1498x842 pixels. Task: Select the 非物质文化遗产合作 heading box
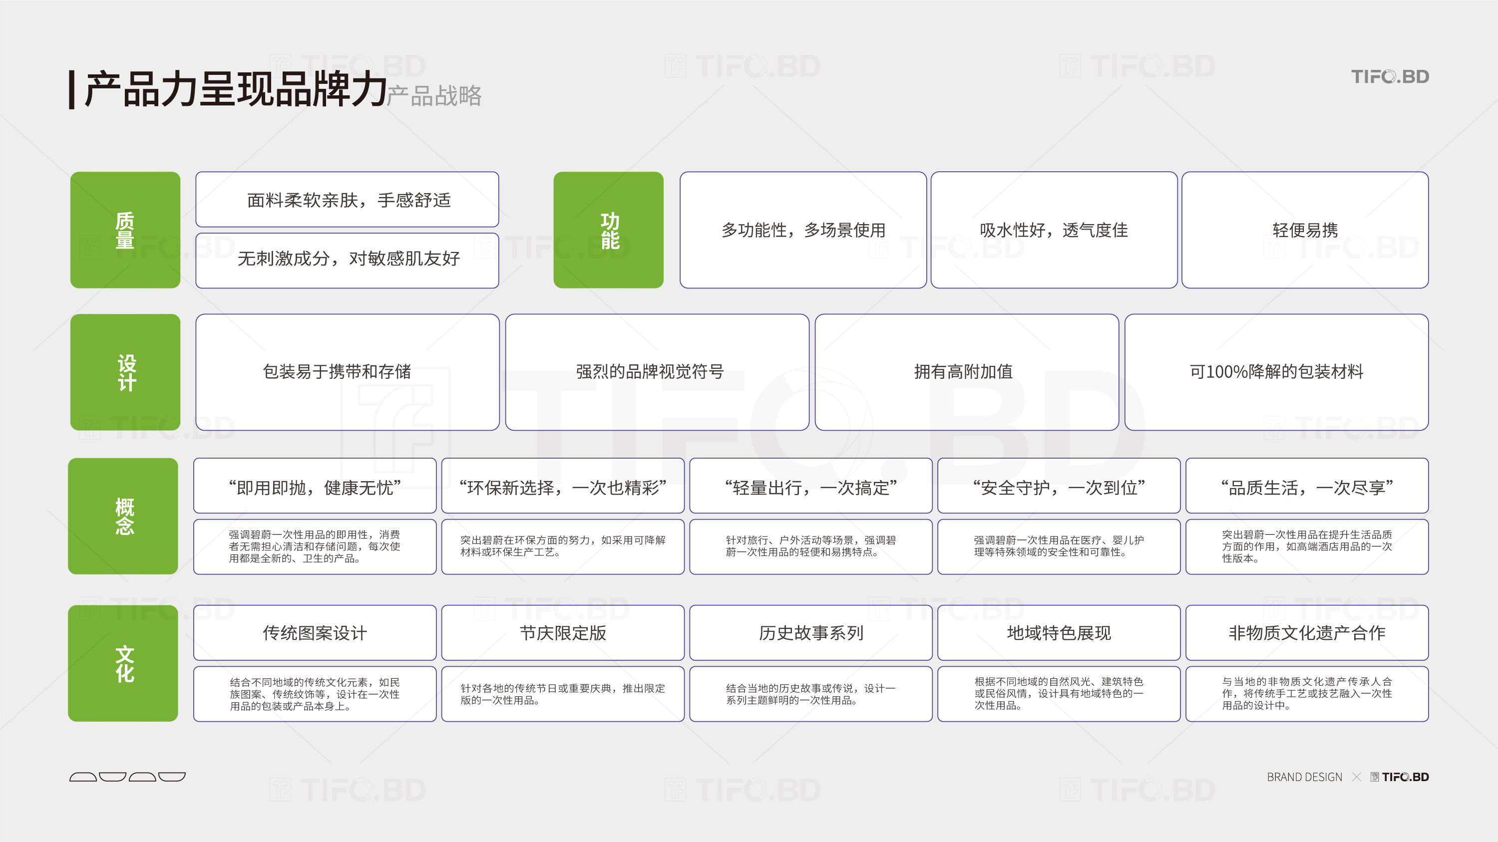coord(1306,632)
